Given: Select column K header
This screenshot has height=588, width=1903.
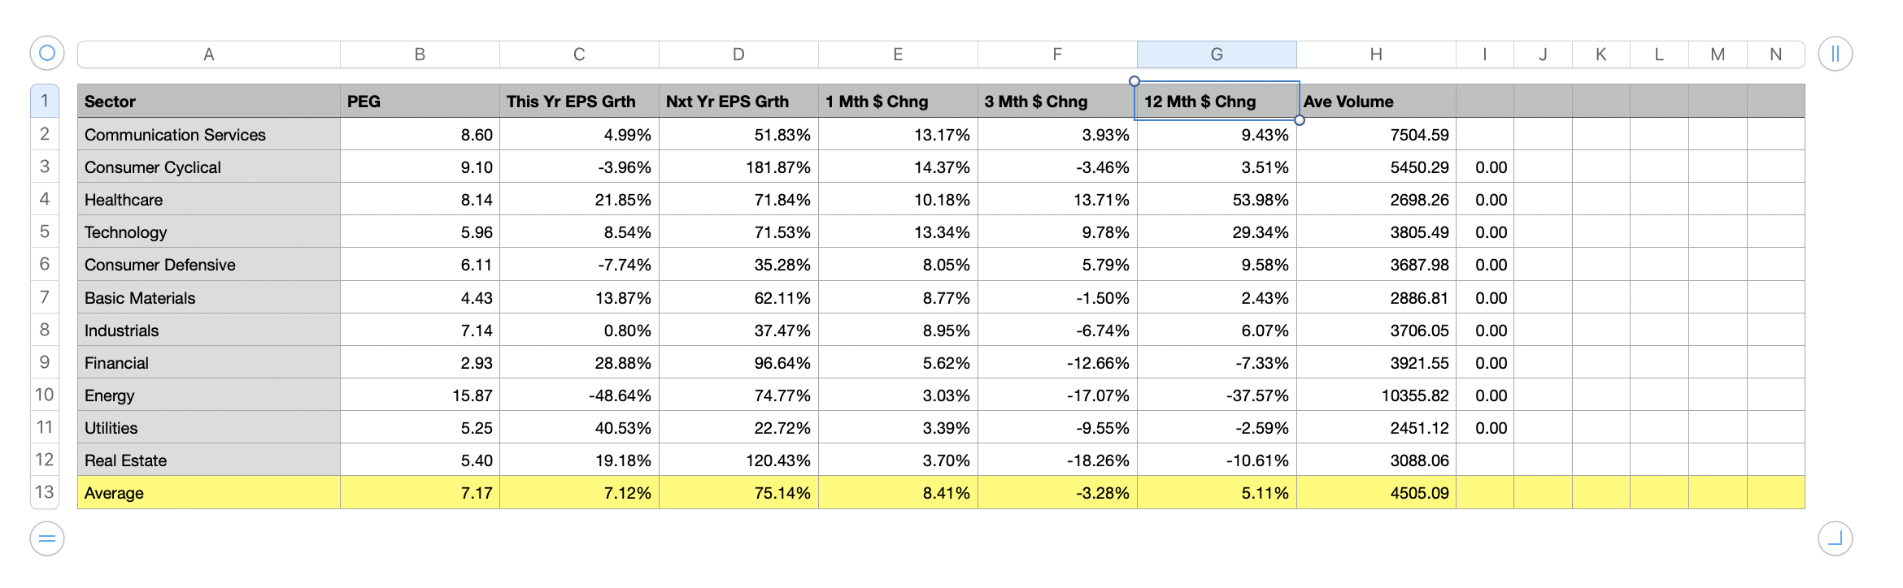Looking at the screenshot, I should 1601,54.
